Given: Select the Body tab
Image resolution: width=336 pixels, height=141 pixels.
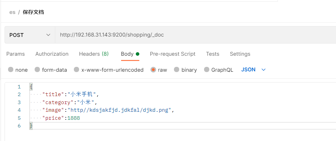Looking at the screenshot, I should coord(127,54).
